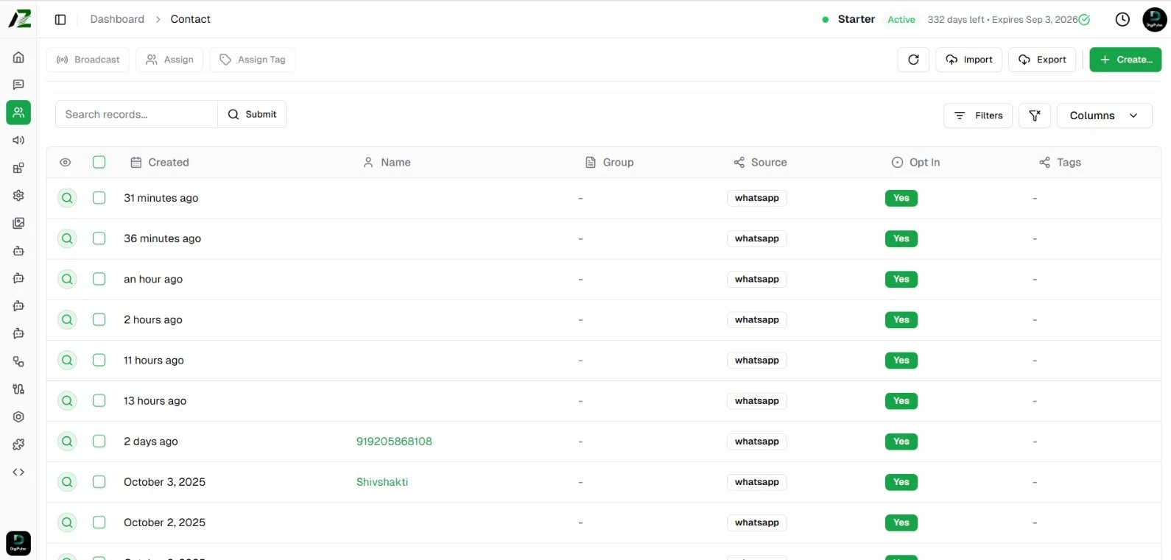1171x560 pixels.
Task: Open the Filters panel
Action: (977, 116)
